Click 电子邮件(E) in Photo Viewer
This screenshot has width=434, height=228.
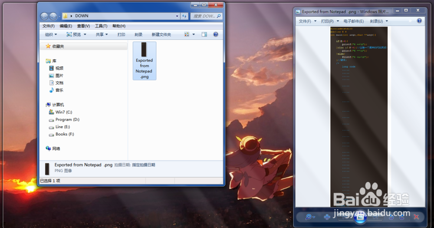click(x=353, y=21)
